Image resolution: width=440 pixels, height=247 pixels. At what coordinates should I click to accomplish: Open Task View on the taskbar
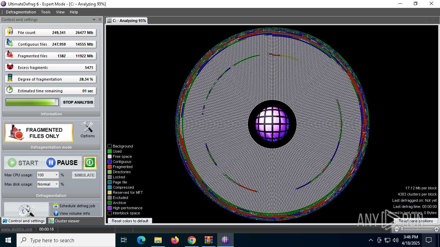[124, 240]
